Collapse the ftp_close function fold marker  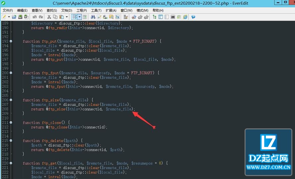click(11, 122)
